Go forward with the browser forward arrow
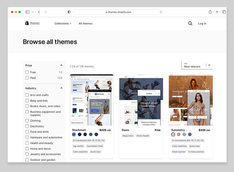The width and height of the screenshot is (234, 172). point(46,12)
